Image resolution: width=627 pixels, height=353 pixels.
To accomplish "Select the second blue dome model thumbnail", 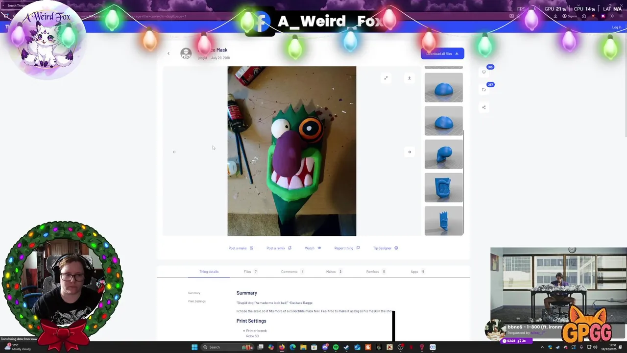I will [444, 121].
